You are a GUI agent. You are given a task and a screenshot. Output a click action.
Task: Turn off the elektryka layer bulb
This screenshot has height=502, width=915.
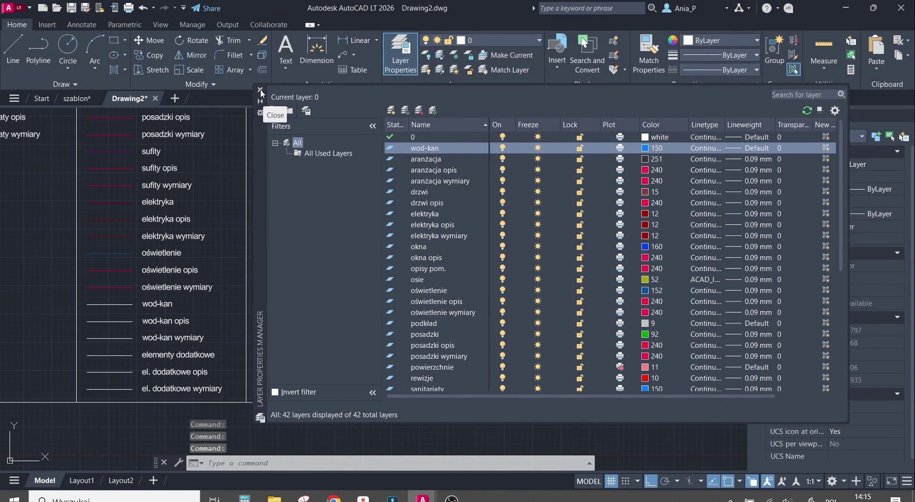click(502, 214)
